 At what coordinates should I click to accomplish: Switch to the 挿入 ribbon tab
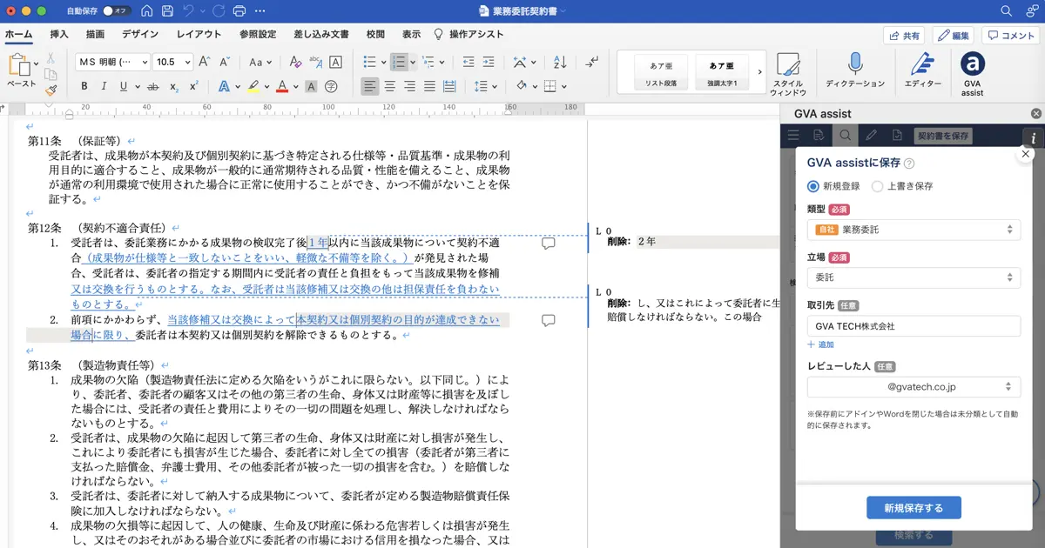pos(59,35)
